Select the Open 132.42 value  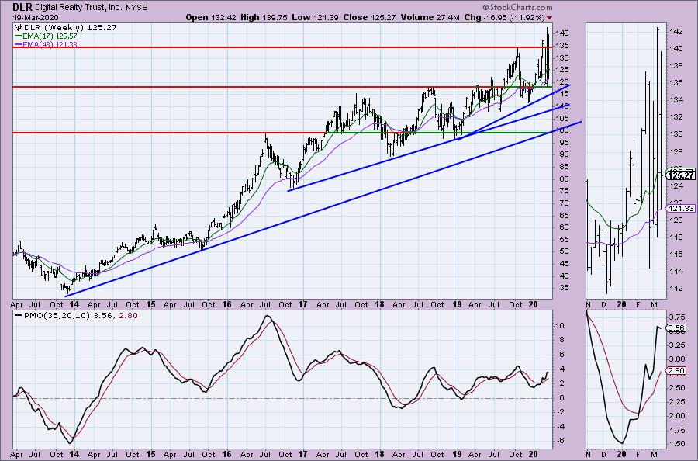click(x=209, y=17)
